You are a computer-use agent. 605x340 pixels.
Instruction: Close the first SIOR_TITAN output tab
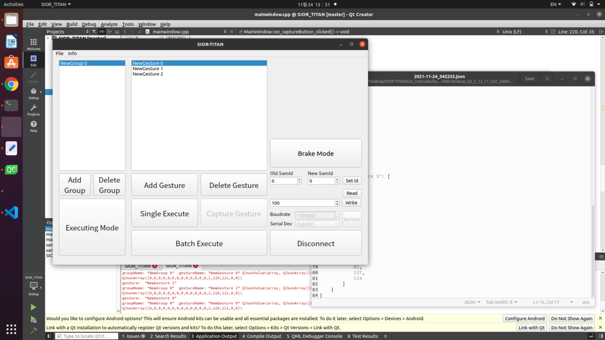pyautogui.click(x=155, y=266)
